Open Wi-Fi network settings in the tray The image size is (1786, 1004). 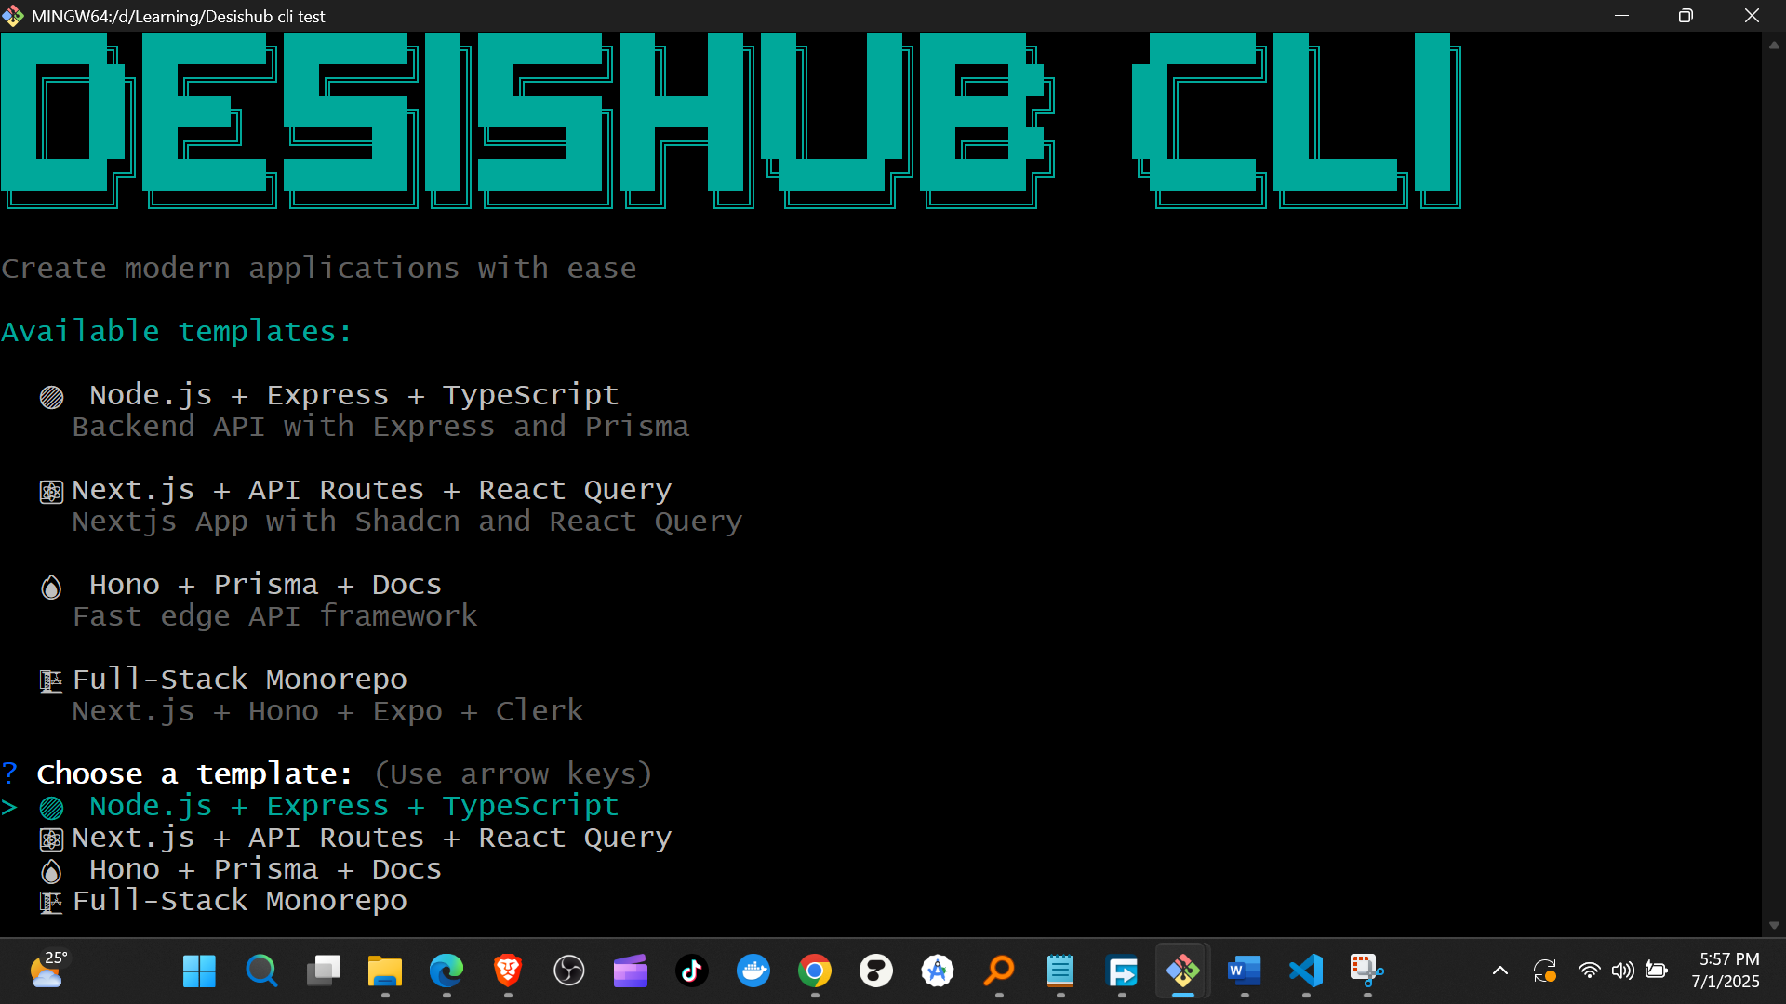point(1589,971)
